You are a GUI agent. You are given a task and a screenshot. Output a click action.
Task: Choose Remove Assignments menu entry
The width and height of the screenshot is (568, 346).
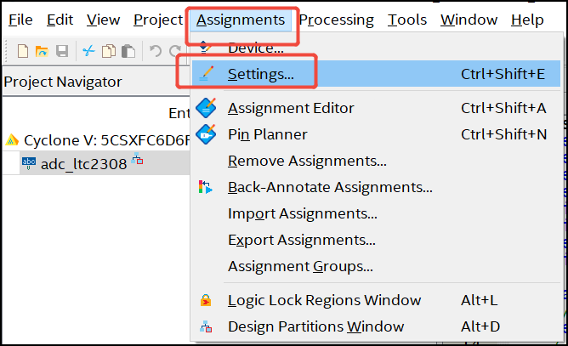click(x=307, y=161)
